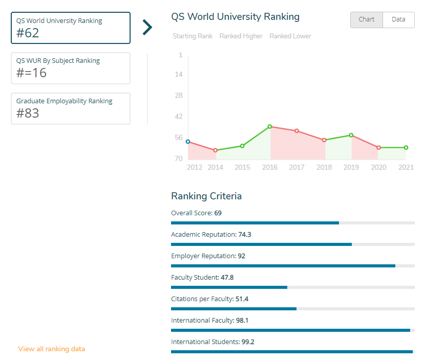Toggle the Ranked Lower legend item
The height and width of the screenshot is (363, 424).
click(290, 36)
